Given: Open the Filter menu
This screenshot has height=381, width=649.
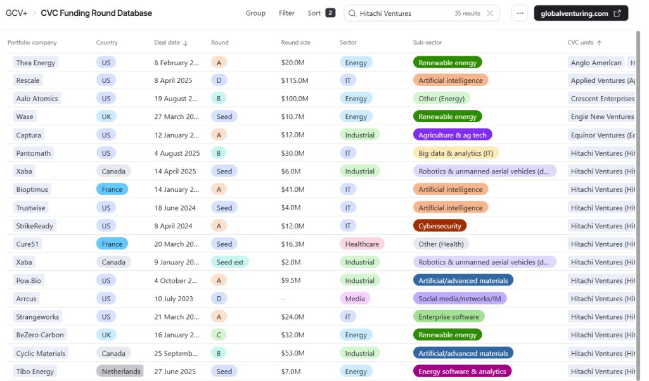Looking at the screenshot, I should 286,13.
